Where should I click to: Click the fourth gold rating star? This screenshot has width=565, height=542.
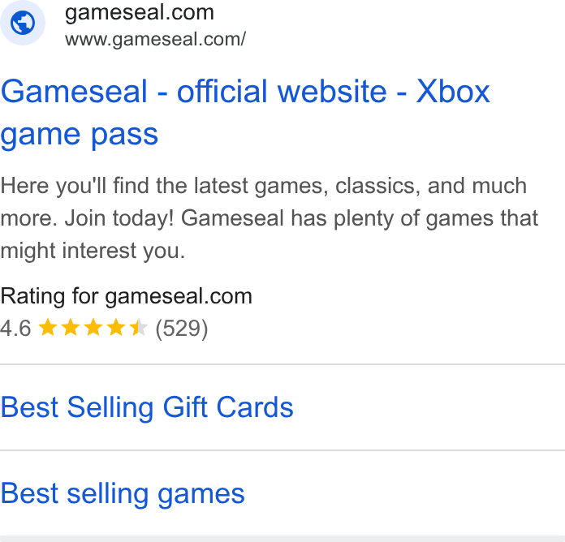(x=116, y=327)
